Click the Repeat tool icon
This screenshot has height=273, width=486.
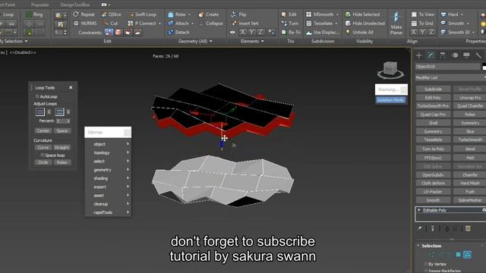pos(76,14)
